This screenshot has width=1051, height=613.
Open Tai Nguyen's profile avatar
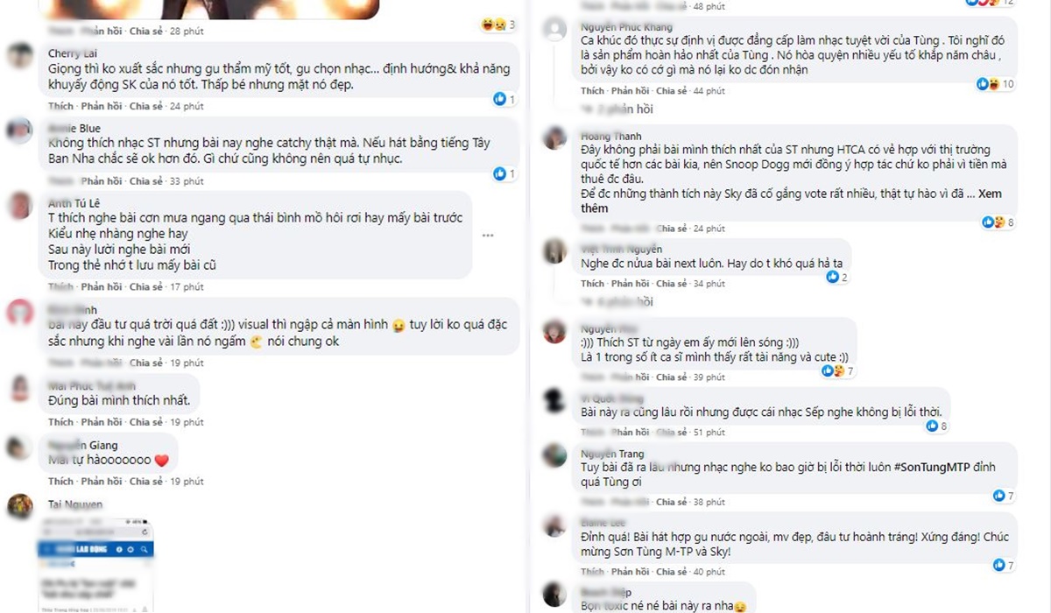[20, 506]
